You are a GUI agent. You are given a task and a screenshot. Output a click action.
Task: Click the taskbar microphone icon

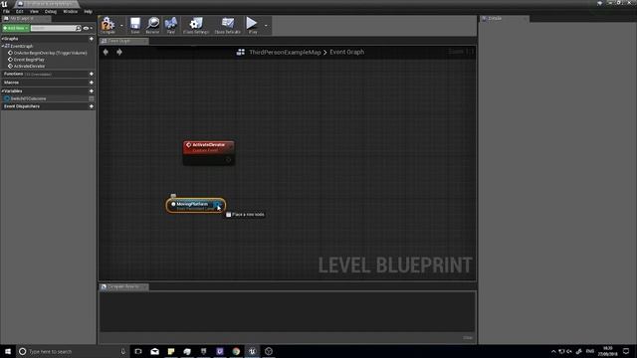tap(123, 351)
